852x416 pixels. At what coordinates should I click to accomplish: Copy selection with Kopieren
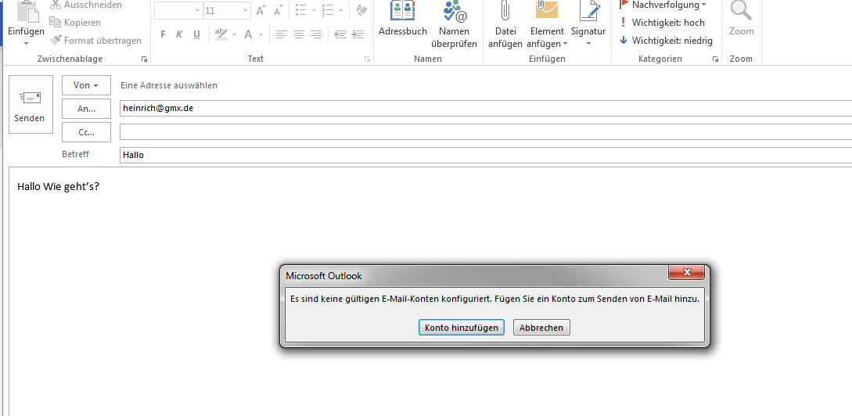pyautogui.click(x=75, y=22)
